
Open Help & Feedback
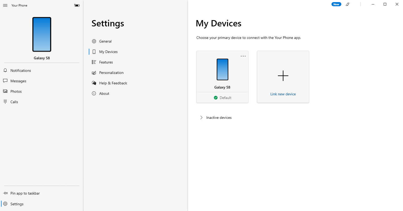[x=136, y=83]
